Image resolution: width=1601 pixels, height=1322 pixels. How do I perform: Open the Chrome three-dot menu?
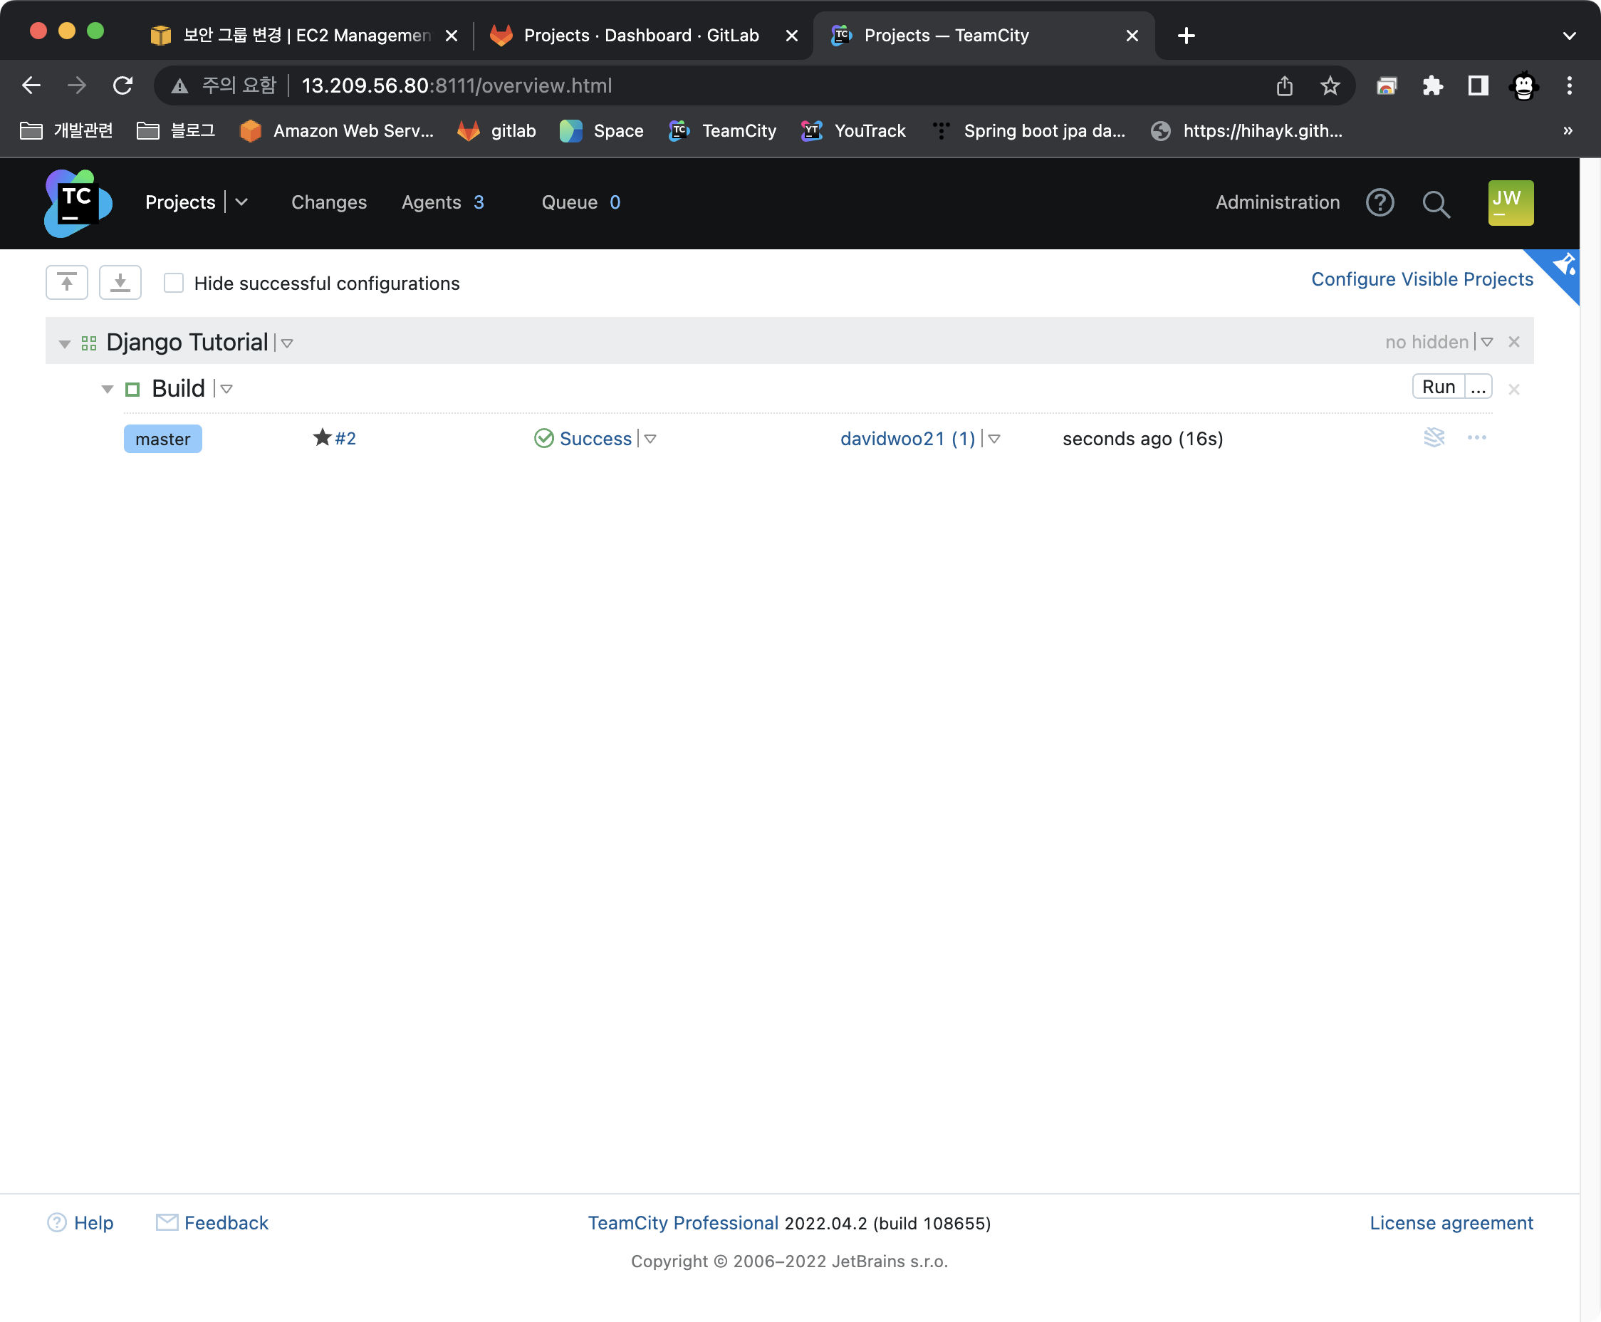click(1569, 85)
